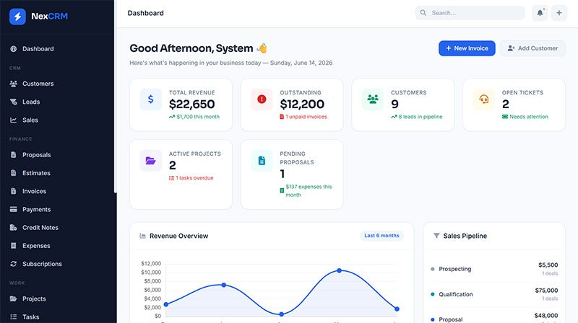Click the purple Active Projects folder icon

(151, 160)
